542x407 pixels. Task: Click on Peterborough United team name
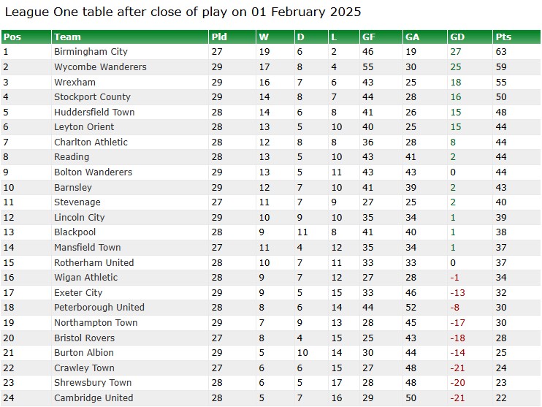(99, 307)
